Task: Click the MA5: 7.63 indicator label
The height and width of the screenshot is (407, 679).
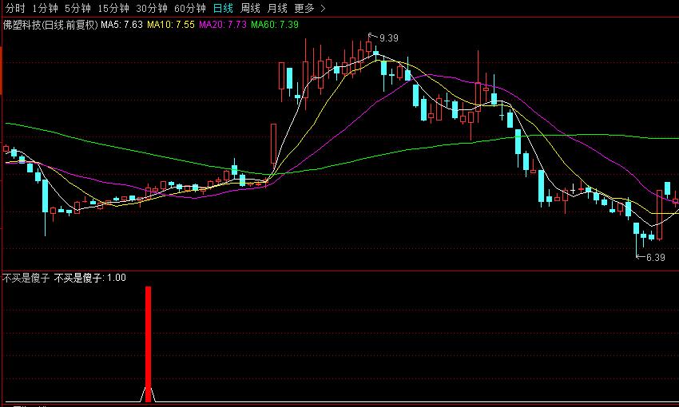Action: click(121, 25)
